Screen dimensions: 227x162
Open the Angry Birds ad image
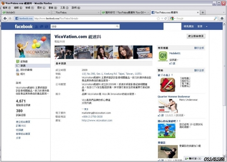tap(167, 85)
